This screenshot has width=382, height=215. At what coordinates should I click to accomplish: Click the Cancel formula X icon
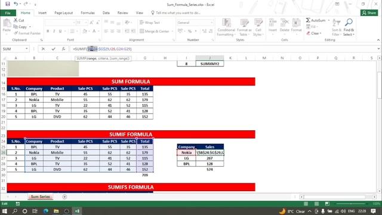coord(43,49)
